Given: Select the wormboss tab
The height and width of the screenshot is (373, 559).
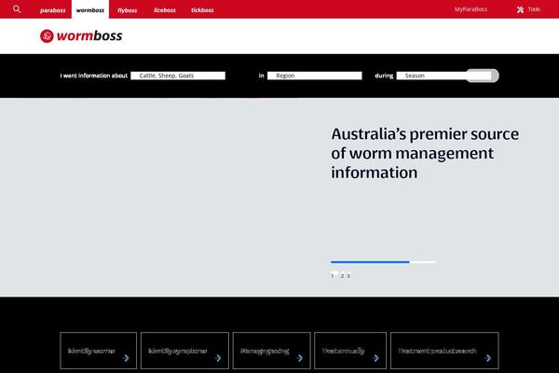Looking at the screenshot, I should pyautogui.click(x=90, y=10).
